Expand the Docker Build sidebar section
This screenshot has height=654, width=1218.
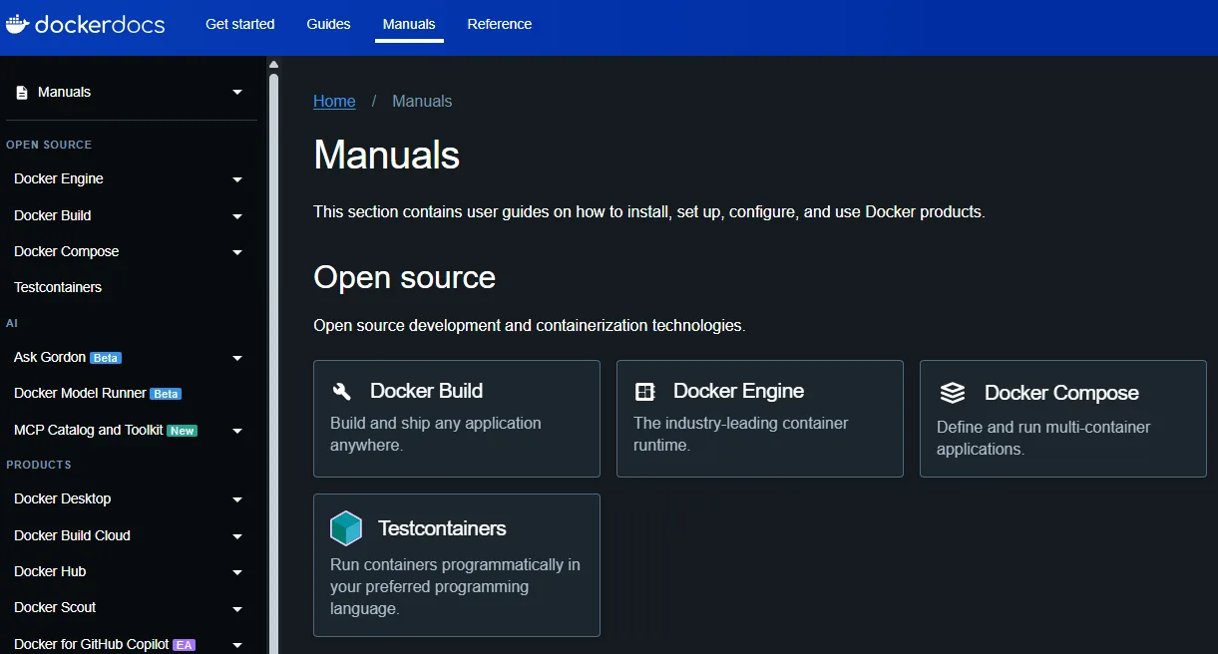tap(237, 216)
